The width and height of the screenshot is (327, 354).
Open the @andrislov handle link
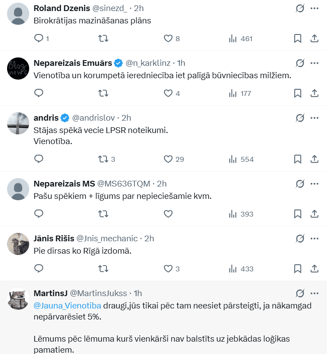[93, 118]
